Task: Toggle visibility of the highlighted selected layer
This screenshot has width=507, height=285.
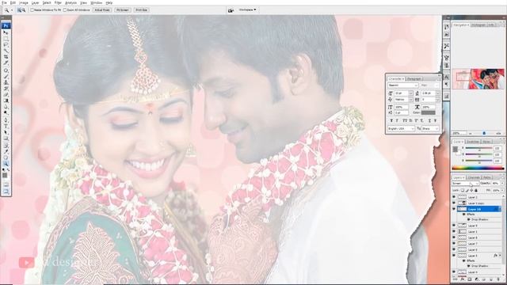Action: (x=454, y=209)
